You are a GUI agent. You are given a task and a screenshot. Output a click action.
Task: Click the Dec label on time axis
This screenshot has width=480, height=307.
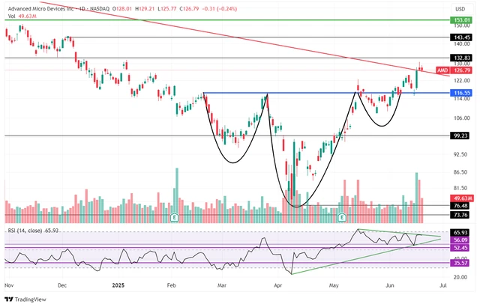pyautogui.click(x=62, y=285)
